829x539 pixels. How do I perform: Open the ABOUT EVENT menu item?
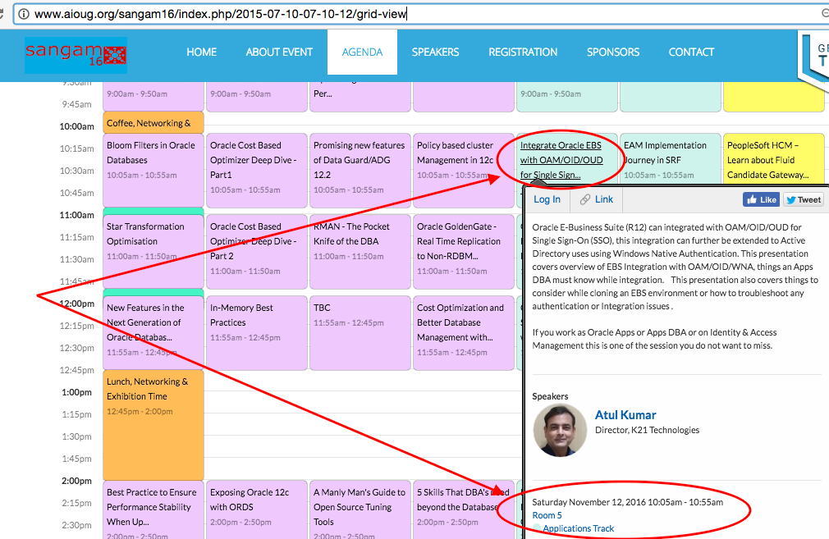click(x=279, y=52)
